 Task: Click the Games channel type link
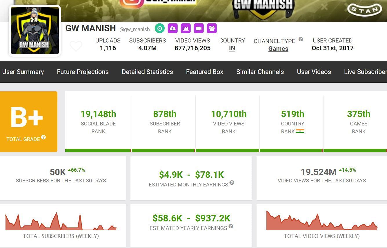pos(278,49)
